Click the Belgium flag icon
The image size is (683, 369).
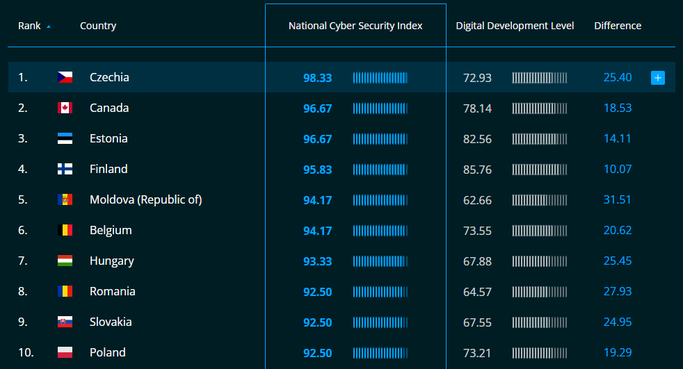click(65, 231)
